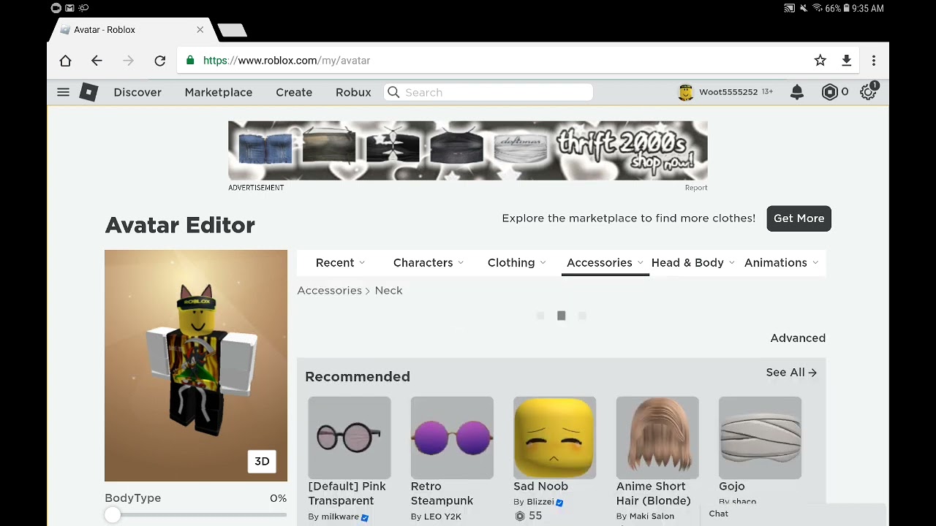Viewport: 936px width, 526px height.
Task: Click the address bar URL
Action: (287, 61)
